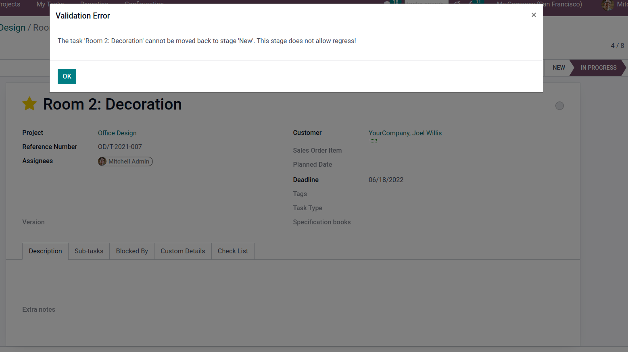Click the Extra notes field label
This screenshot has width=628, height=352.
pyautogui.click(x=39, y=309)
